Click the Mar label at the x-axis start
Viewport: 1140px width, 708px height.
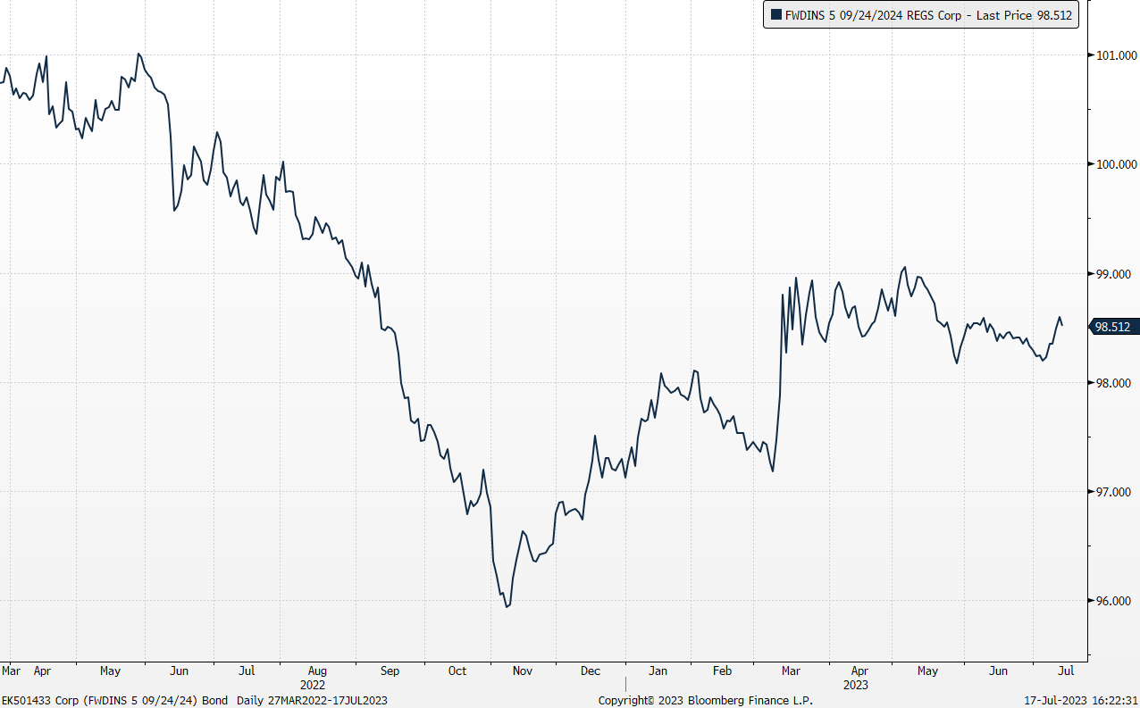point(12,671)
